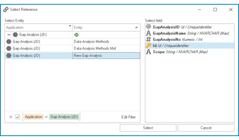Click the sort arrow in Entity column header
This screenshot has height=140, width=239.
click(x=136, y=27)
